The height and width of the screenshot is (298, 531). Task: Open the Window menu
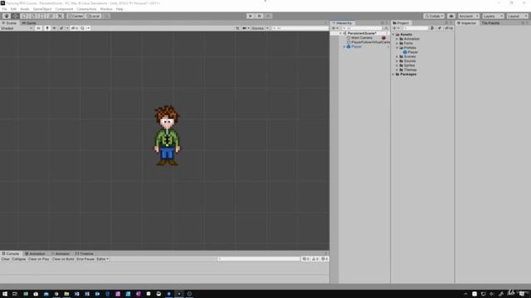click(106, 9)
